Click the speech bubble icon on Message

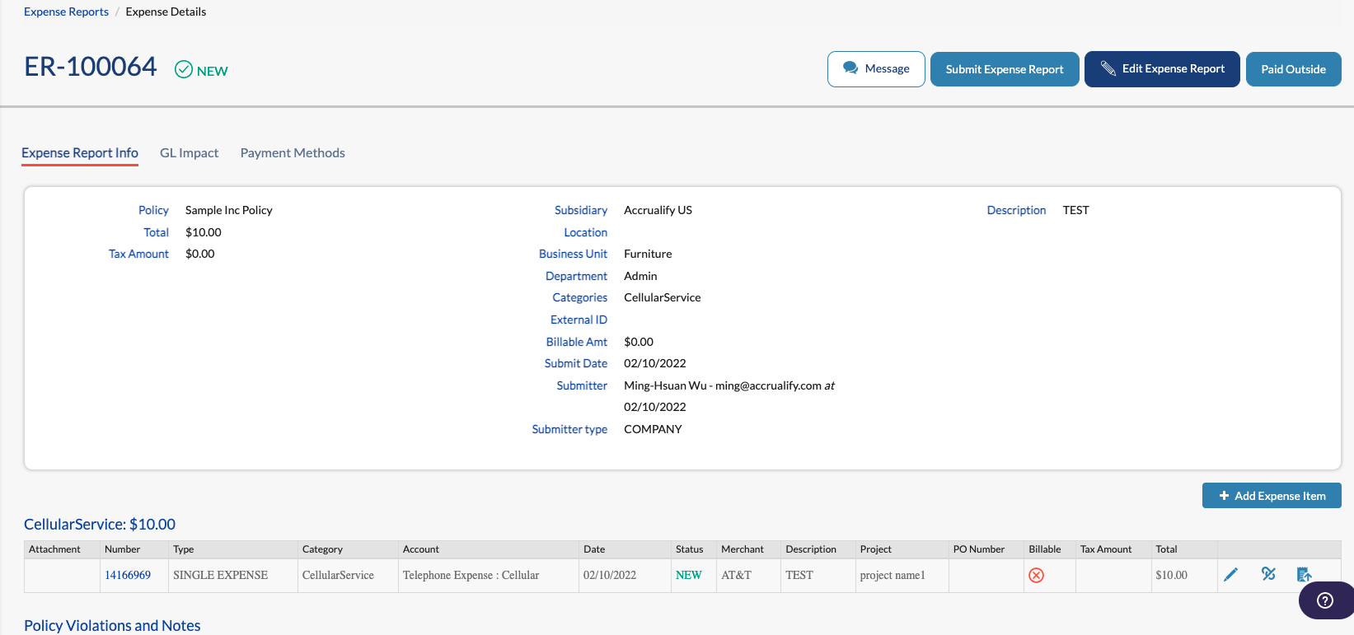click(850, 68)
